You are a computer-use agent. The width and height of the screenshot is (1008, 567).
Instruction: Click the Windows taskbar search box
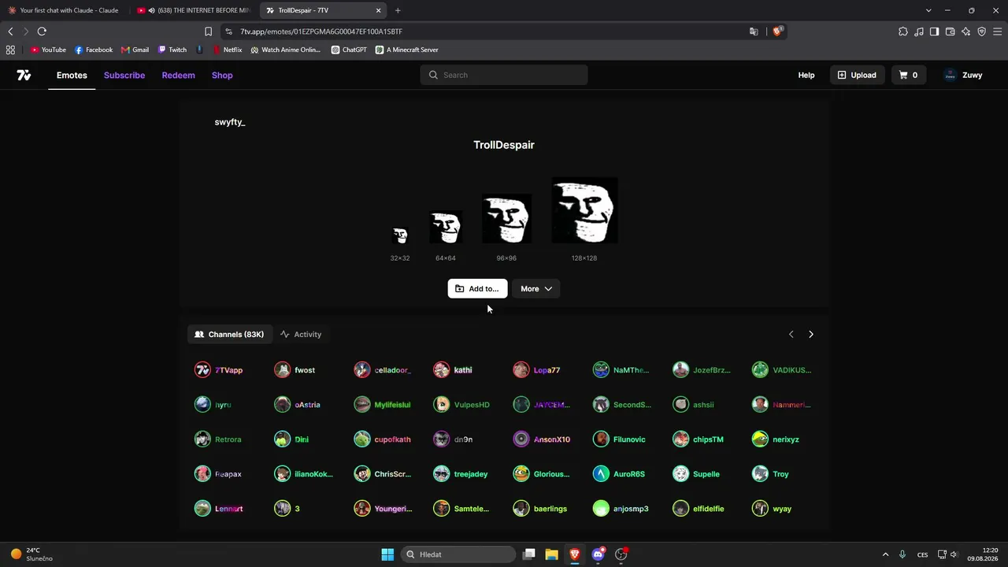click(458, 554)
